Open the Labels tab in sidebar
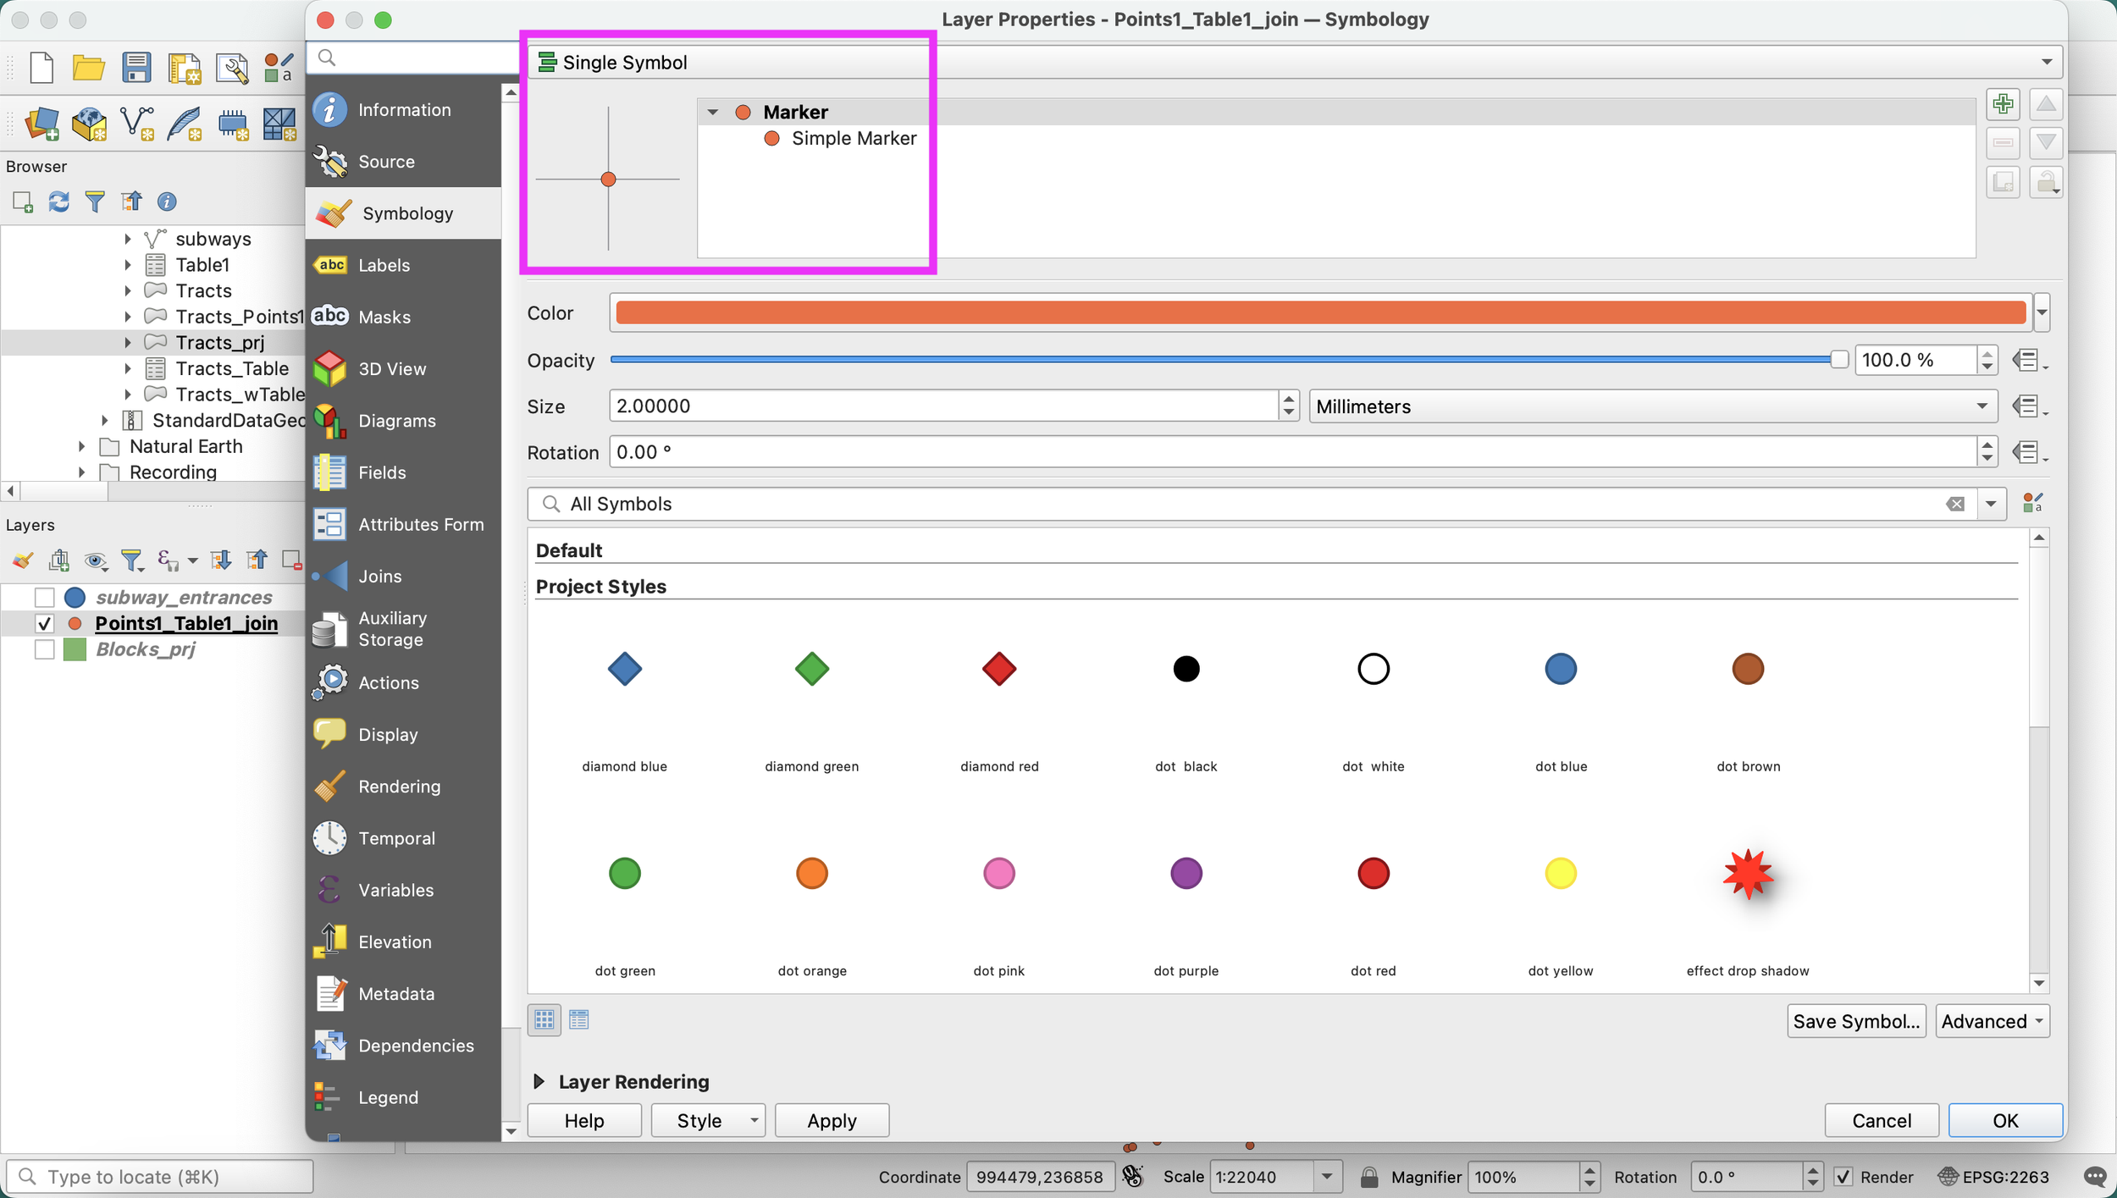Image resolution: width=2117 pixels, height=1198 pixels. click(384, 265)
